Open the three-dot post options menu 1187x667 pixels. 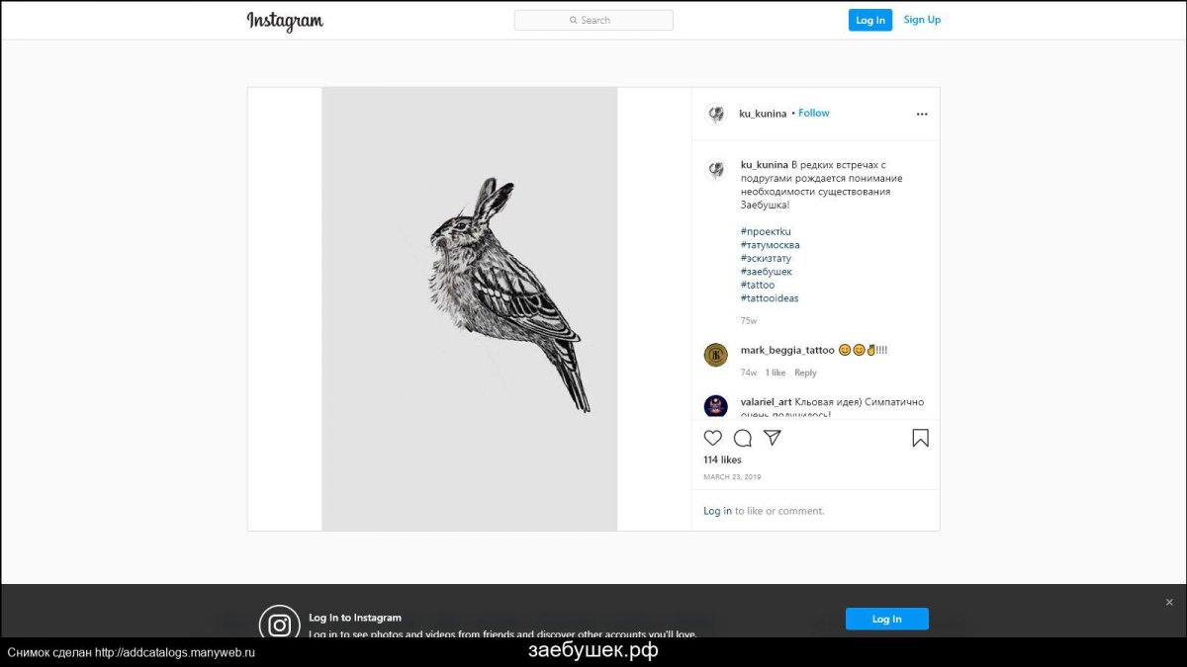coord(922,114)
